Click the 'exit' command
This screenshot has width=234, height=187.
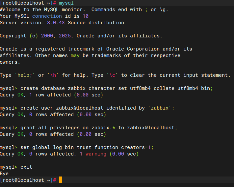(26, 167)
